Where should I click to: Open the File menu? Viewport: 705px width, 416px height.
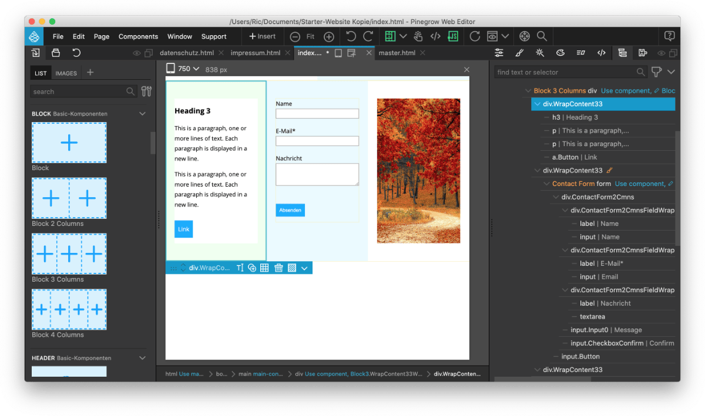58,36
